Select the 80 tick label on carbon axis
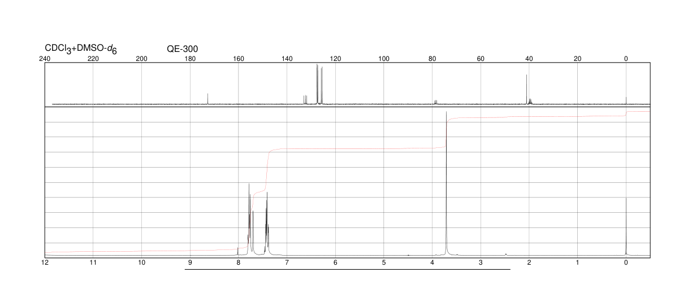 pyautogui.click(x=432, y=59)
